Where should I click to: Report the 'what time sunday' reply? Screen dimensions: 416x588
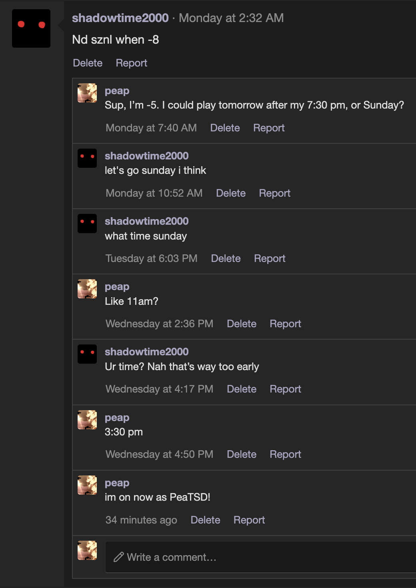(x=270, y=258)
